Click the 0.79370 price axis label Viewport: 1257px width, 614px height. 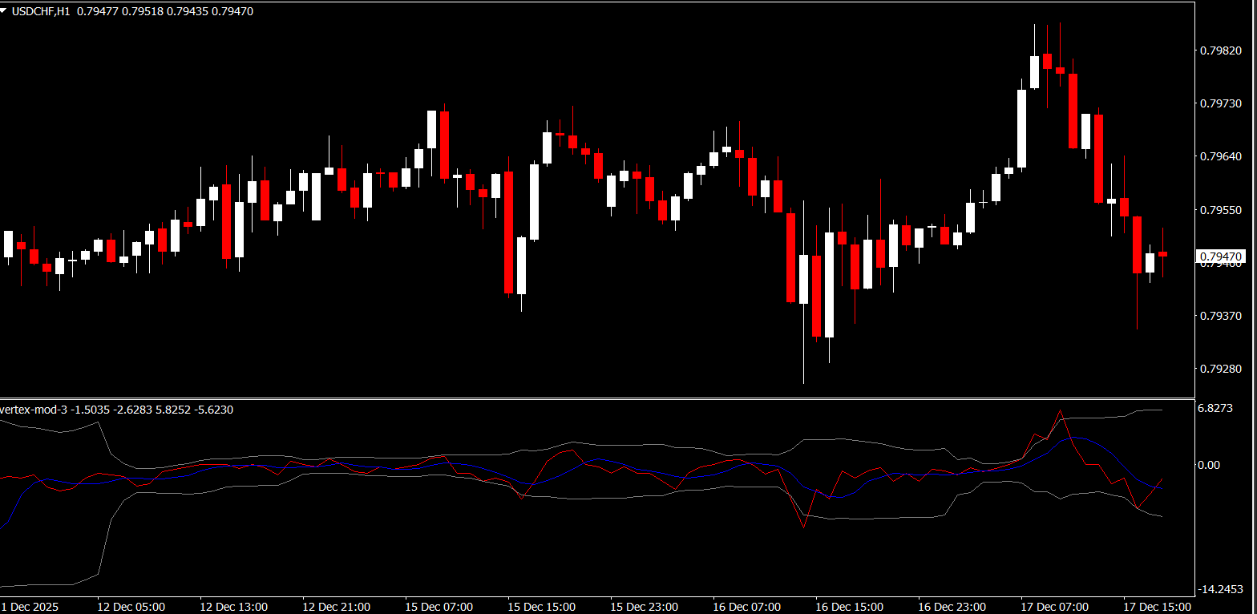tap(1220, 316)
